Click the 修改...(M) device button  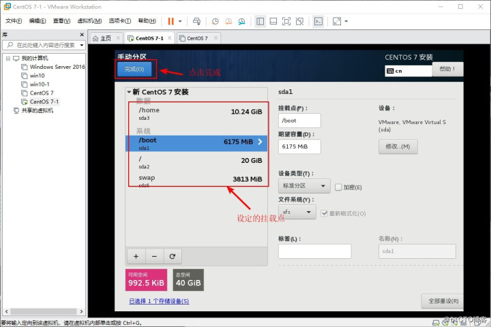398,146
